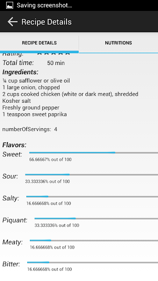This screenshot has width=158, height=281.
Task: Switch to the Nutritions tab
Action: pos(118,43)
